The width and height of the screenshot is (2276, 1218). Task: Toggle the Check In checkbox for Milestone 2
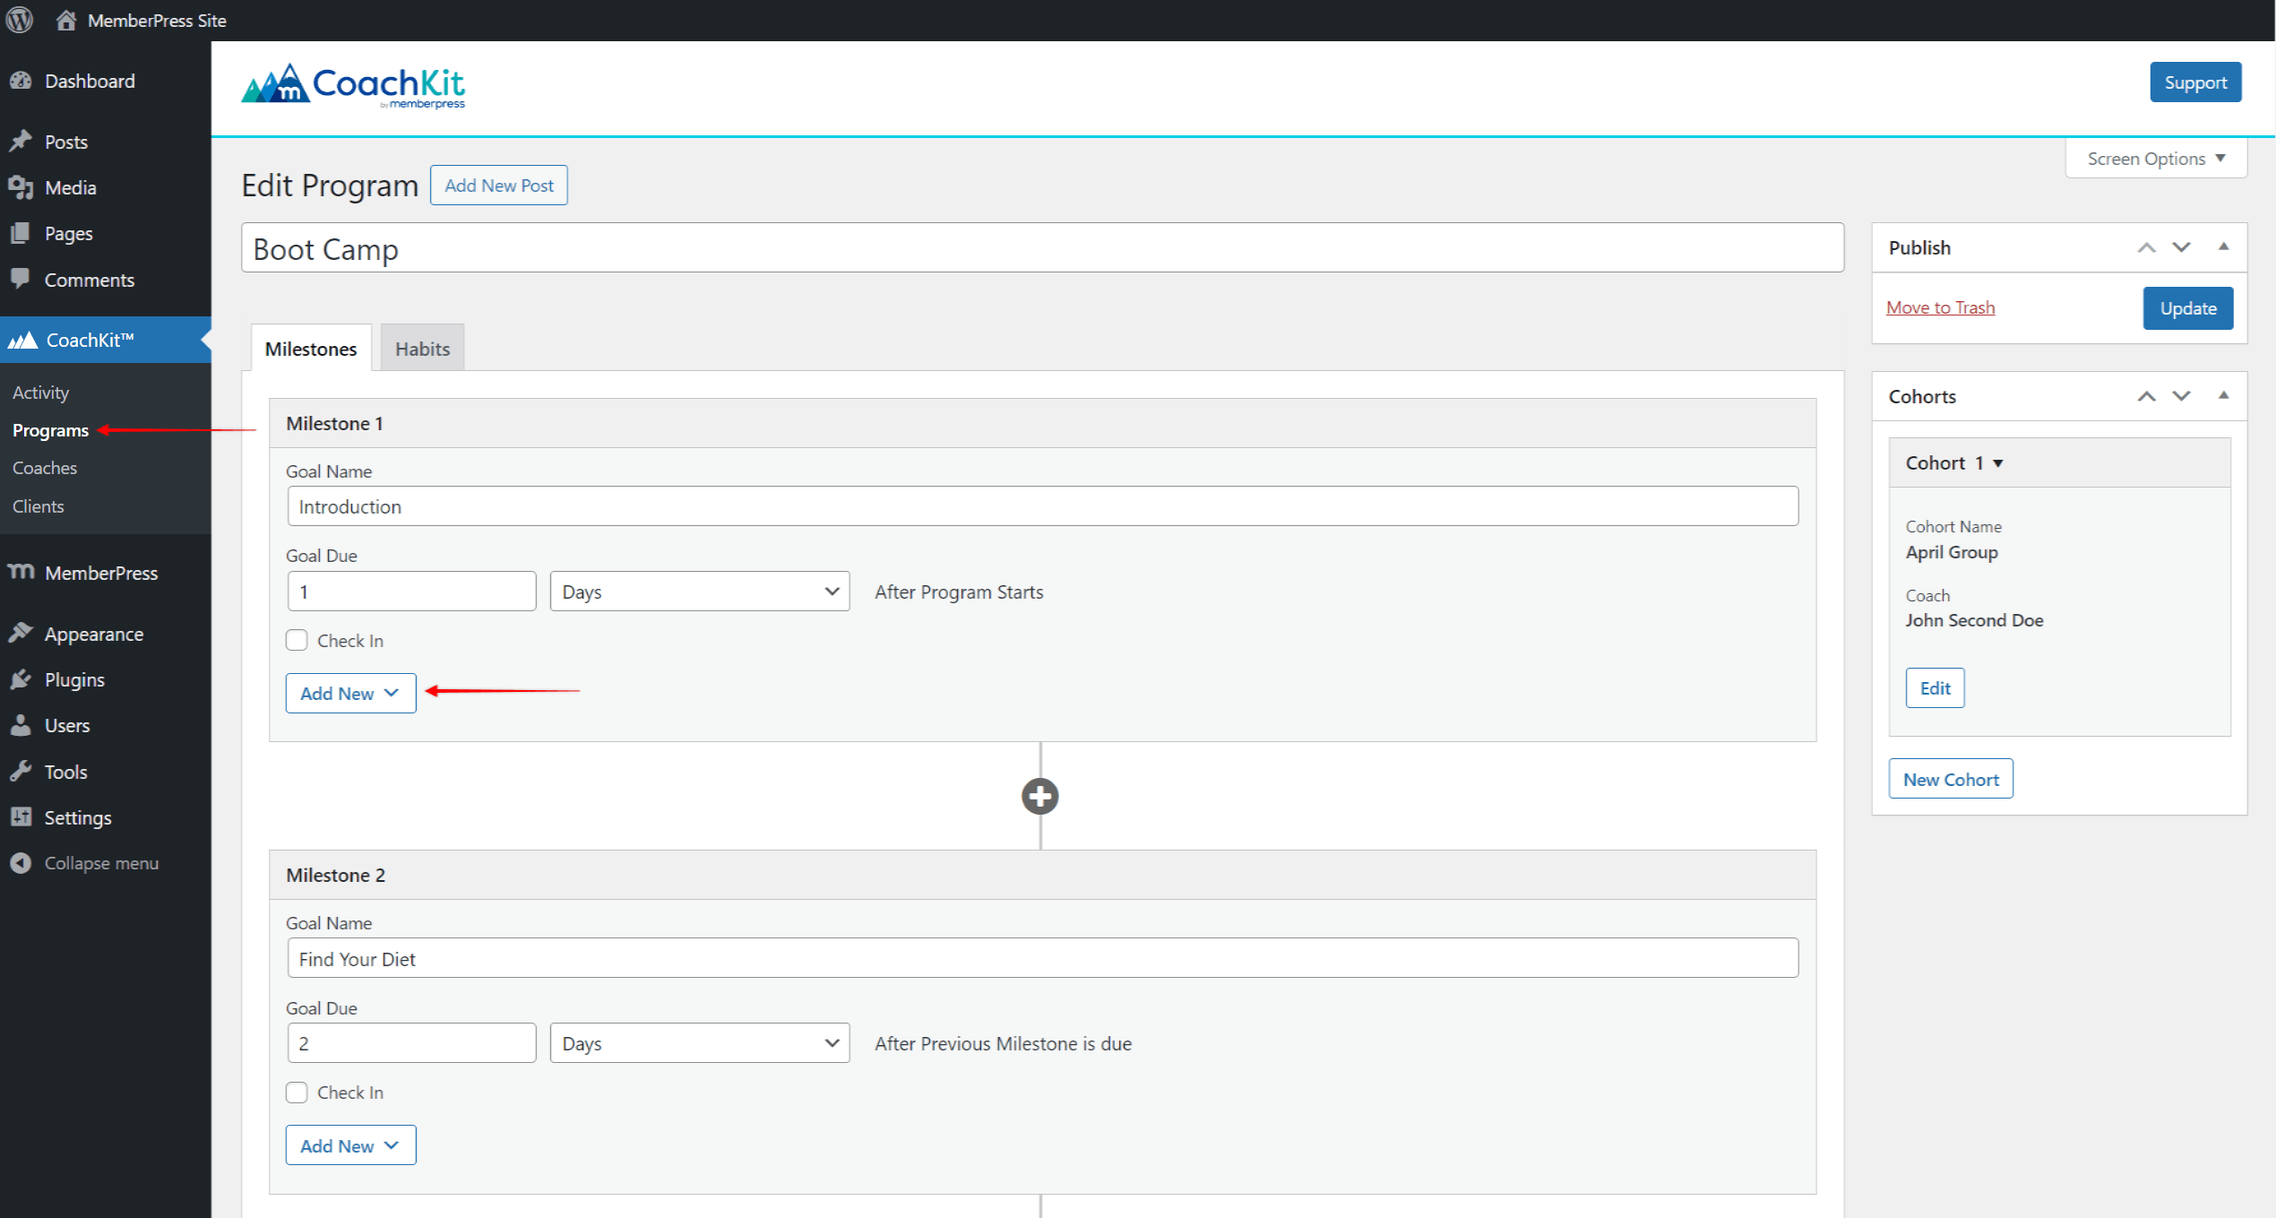297,1093
